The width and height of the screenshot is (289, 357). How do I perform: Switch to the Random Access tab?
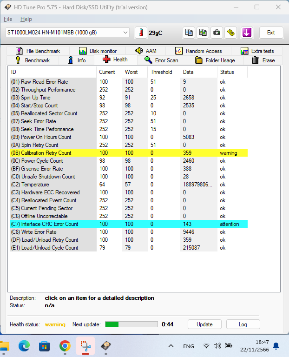198,51
